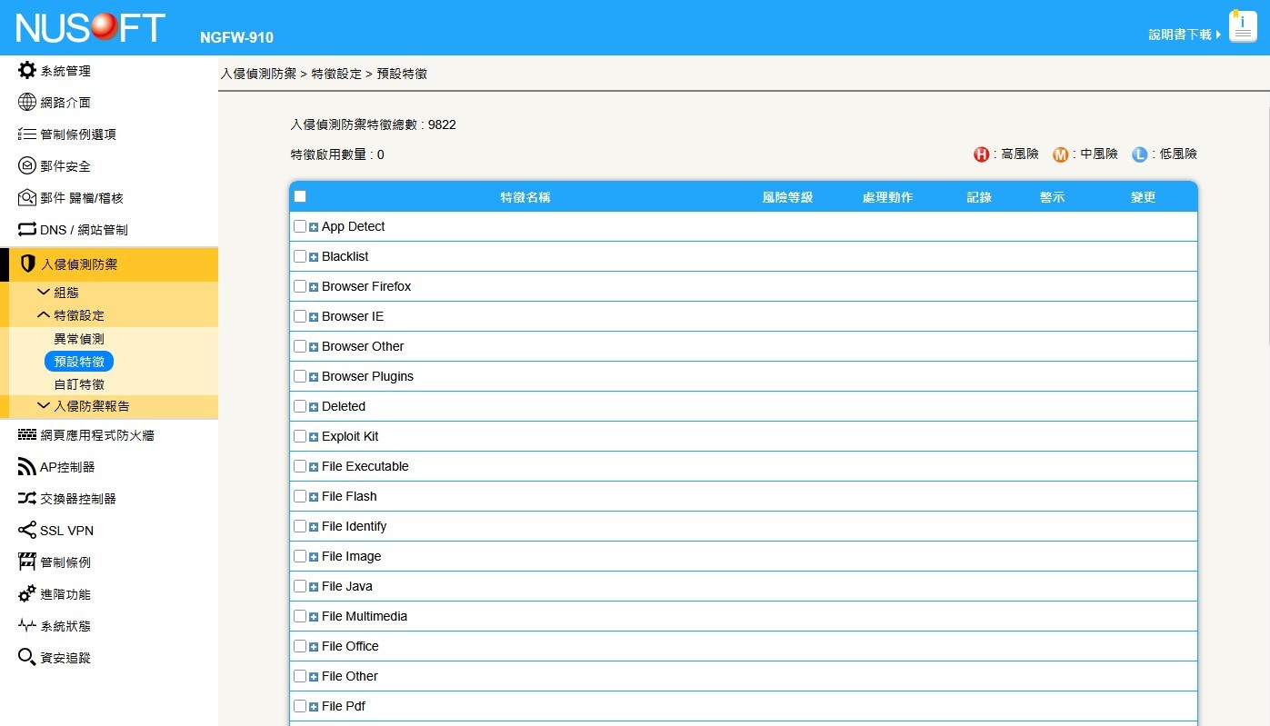Click the security tracking magnifier icon
This screenshot has width=1270, height=726.
click(27, 658)
